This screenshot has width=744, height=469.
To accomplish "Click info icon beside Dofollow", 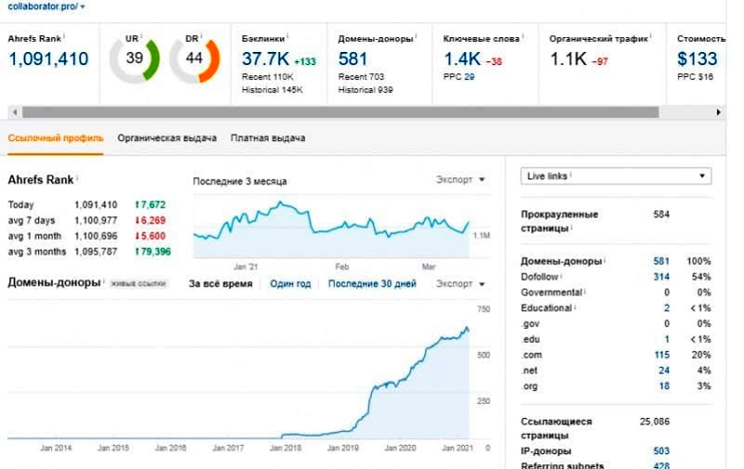I will (x=562, y=275).
